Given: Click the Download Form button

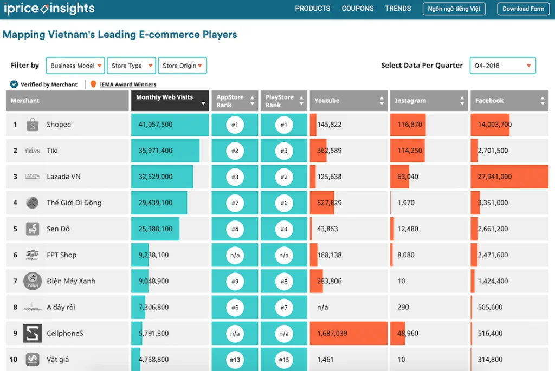Looking at the screenshot, I should click(522, 9).
